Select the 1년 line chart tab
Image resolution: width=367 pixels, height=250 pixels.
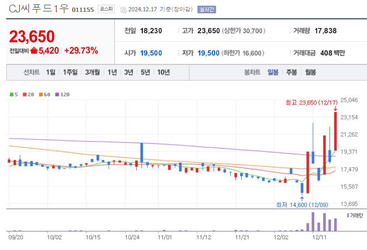112,72
